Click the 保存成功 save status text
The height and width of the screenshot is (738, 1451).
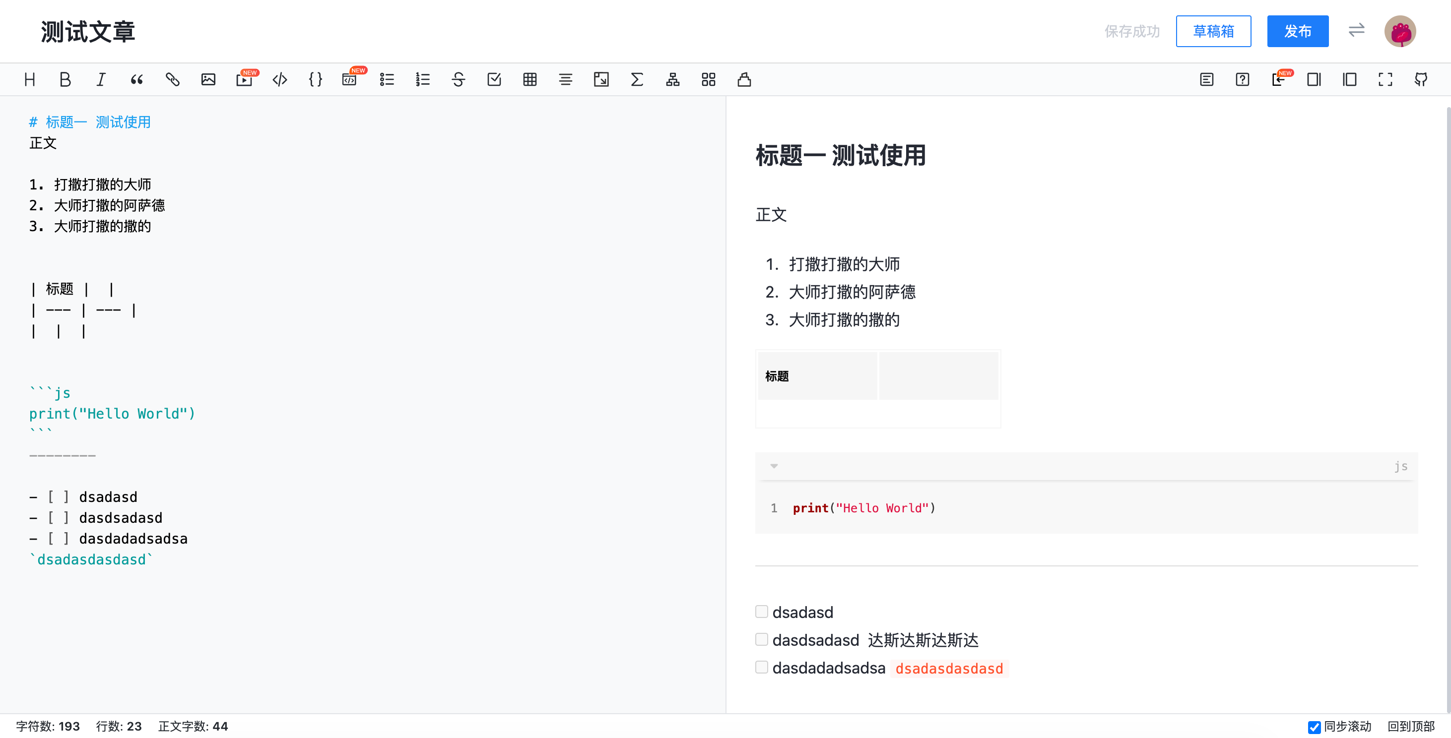[x=1132, y=31]
